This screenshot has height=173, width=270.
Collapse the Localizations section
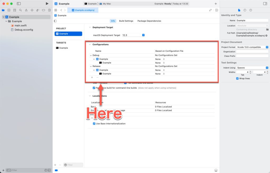pyautogui.click(x=90, y=96)
